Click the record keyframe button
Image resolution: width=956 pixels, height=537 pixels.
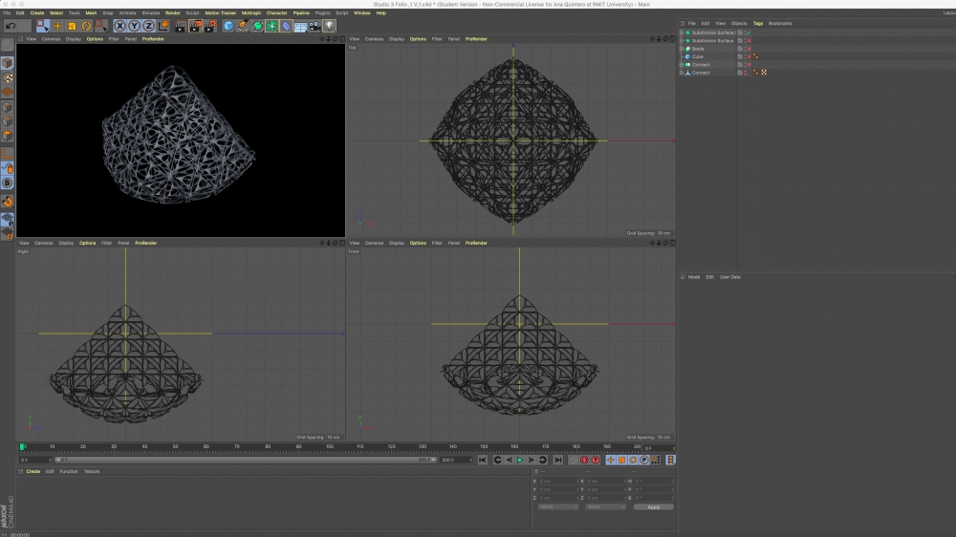pos(583,460)
